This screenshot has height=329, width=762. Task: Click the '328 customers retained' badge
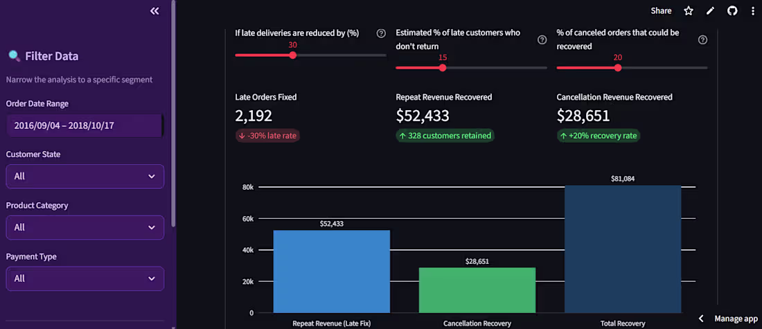coord(445,136)
